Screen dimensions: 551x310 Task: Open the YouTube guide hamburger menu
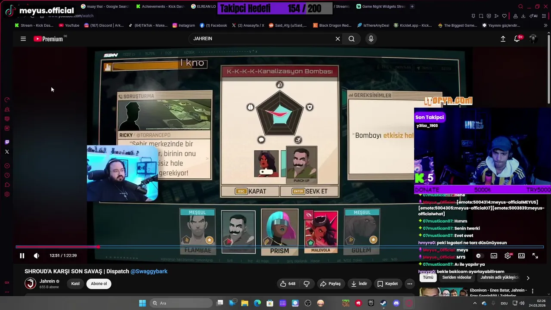[23, 39]
